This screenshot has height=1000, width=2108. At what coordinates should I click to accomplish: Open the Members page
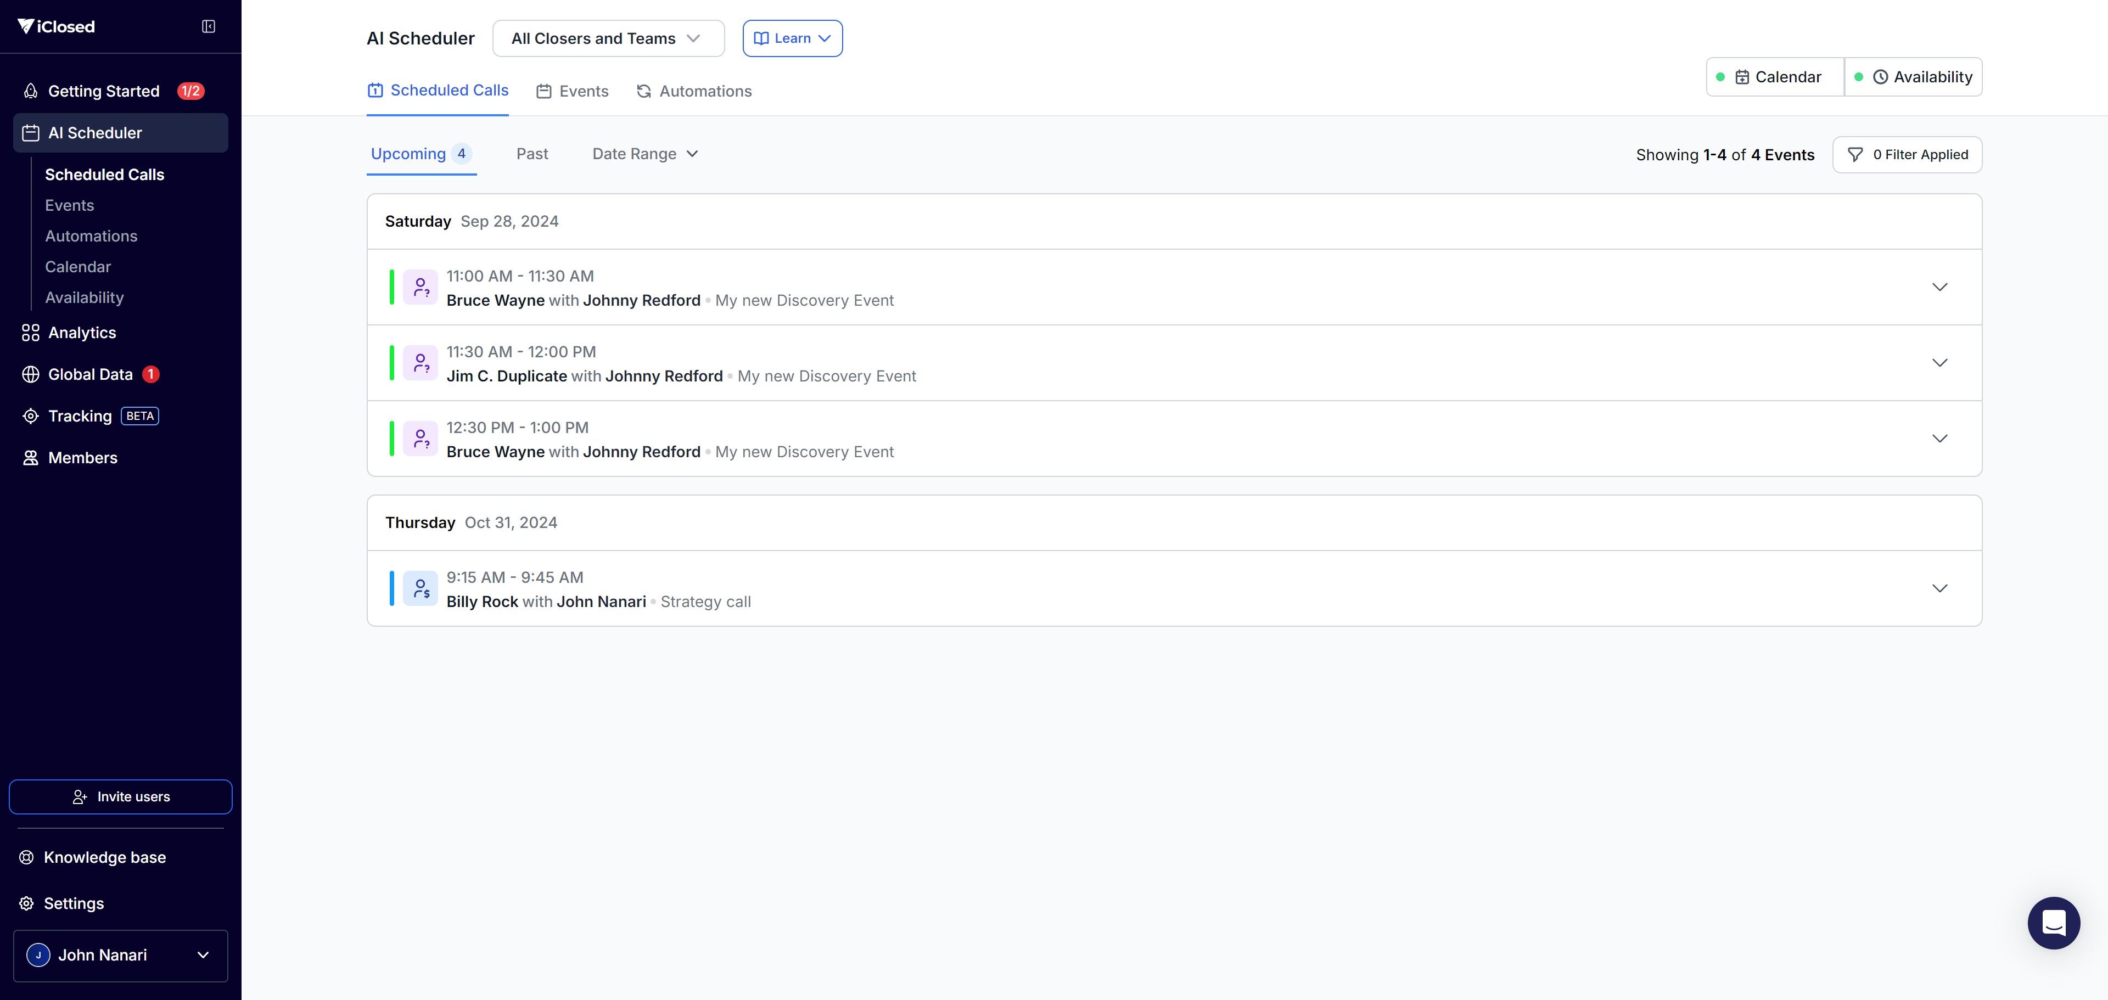83,458
